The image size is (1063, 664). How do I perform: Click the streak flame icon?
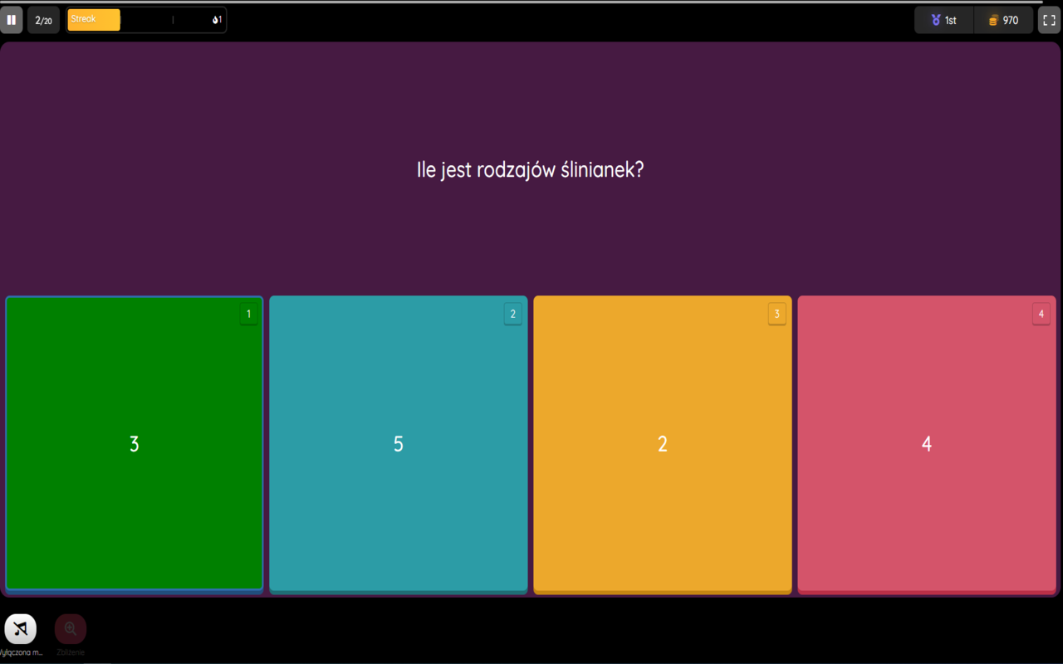click(215, 20)
